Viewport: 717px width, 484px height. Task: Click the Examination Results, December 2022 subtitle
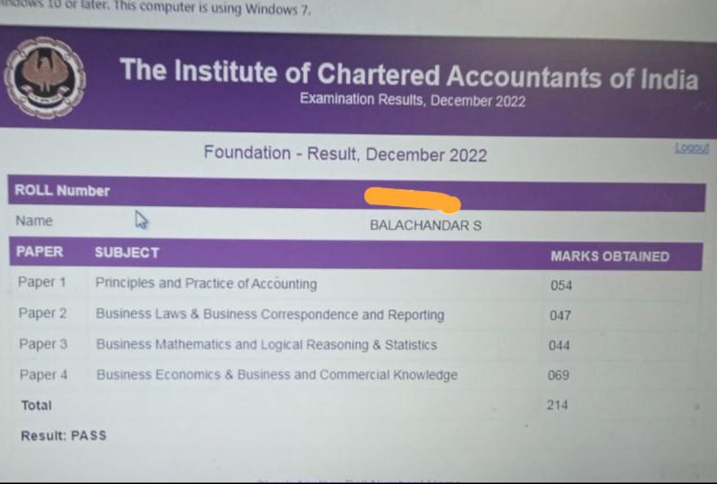412,100
